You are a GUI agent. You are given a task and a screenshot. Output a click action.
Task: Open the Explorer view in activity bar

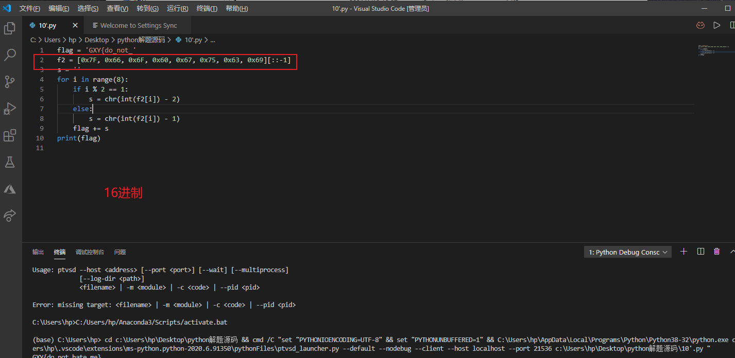pyautogui.click(x=10, y=28)
